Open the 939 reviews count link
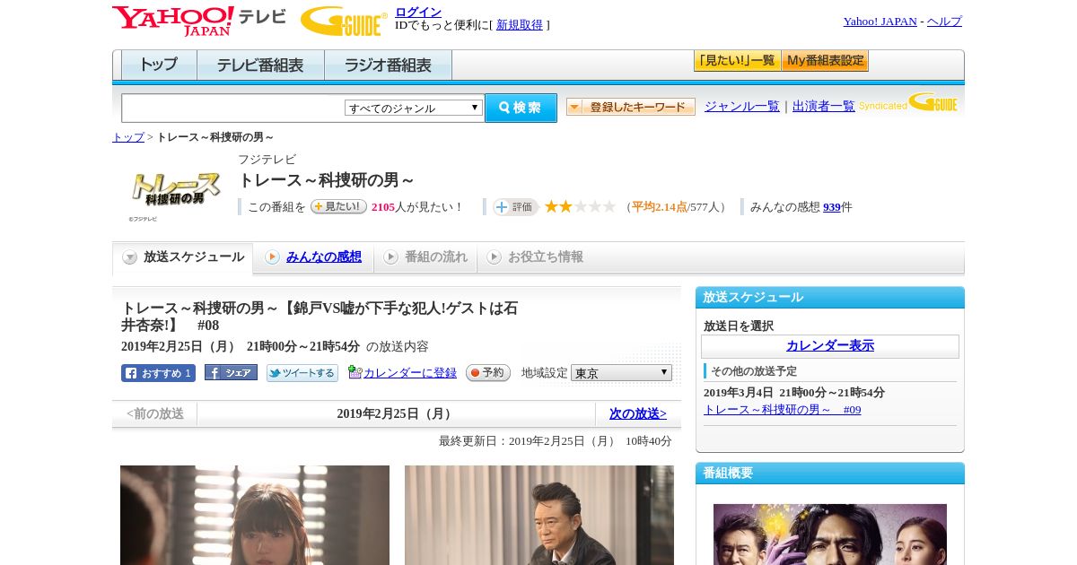Screen dimensions: 1077x565 (x=832, y=207)
